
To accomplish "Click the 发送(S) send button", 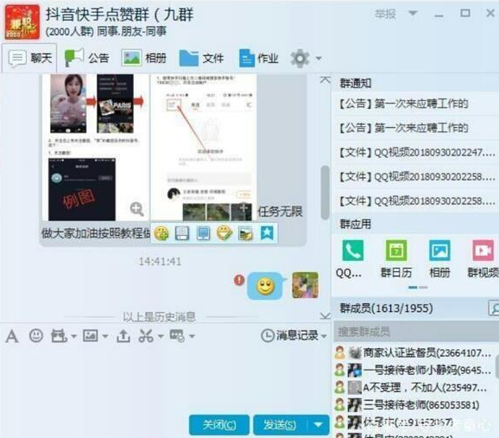I will (x=280, y=425).
